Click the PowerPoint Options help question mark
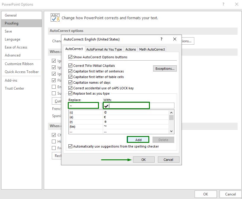Viewport: 242px width, 199px height. pos(223,4)
